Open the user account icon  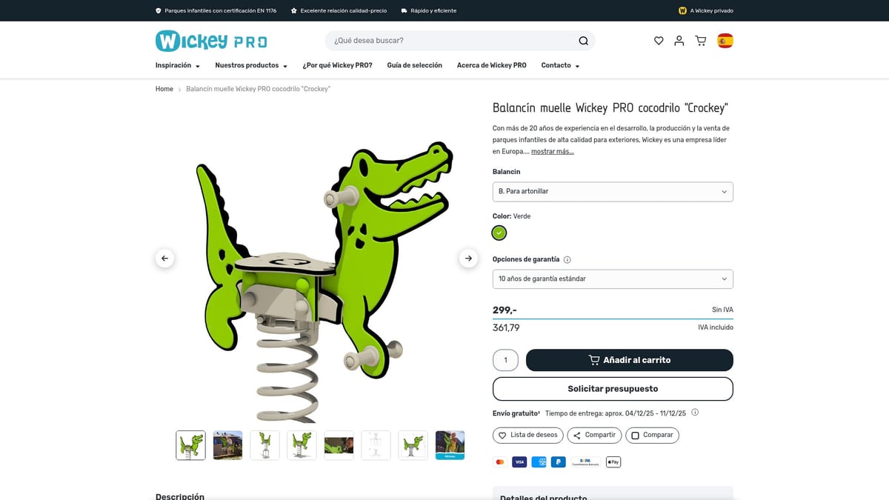point(679,41)
